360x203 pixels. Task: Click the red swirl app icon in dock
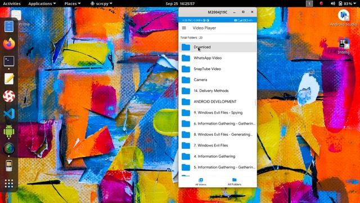click(x=9, y=96)
